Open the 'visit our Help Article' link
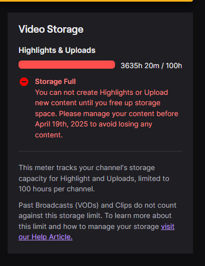Screen dimensions: 205x266 pos(167,227)
